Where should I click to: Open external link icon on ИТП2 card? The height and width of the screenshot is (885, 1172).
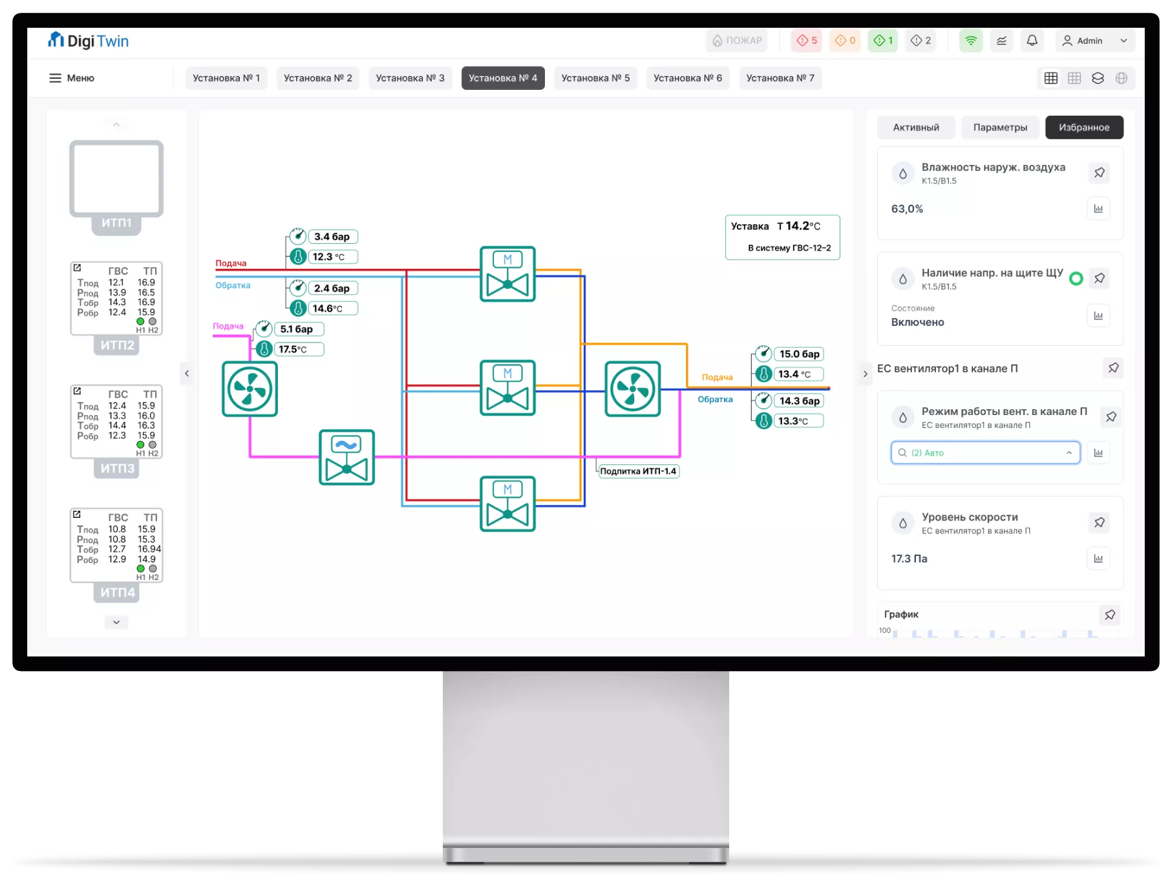pos(78,268)
